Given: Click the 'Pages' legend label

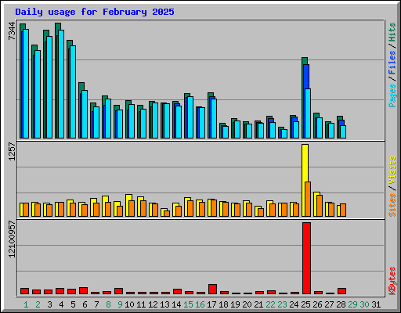Looking at the screenshot, I should pos(392,95).
